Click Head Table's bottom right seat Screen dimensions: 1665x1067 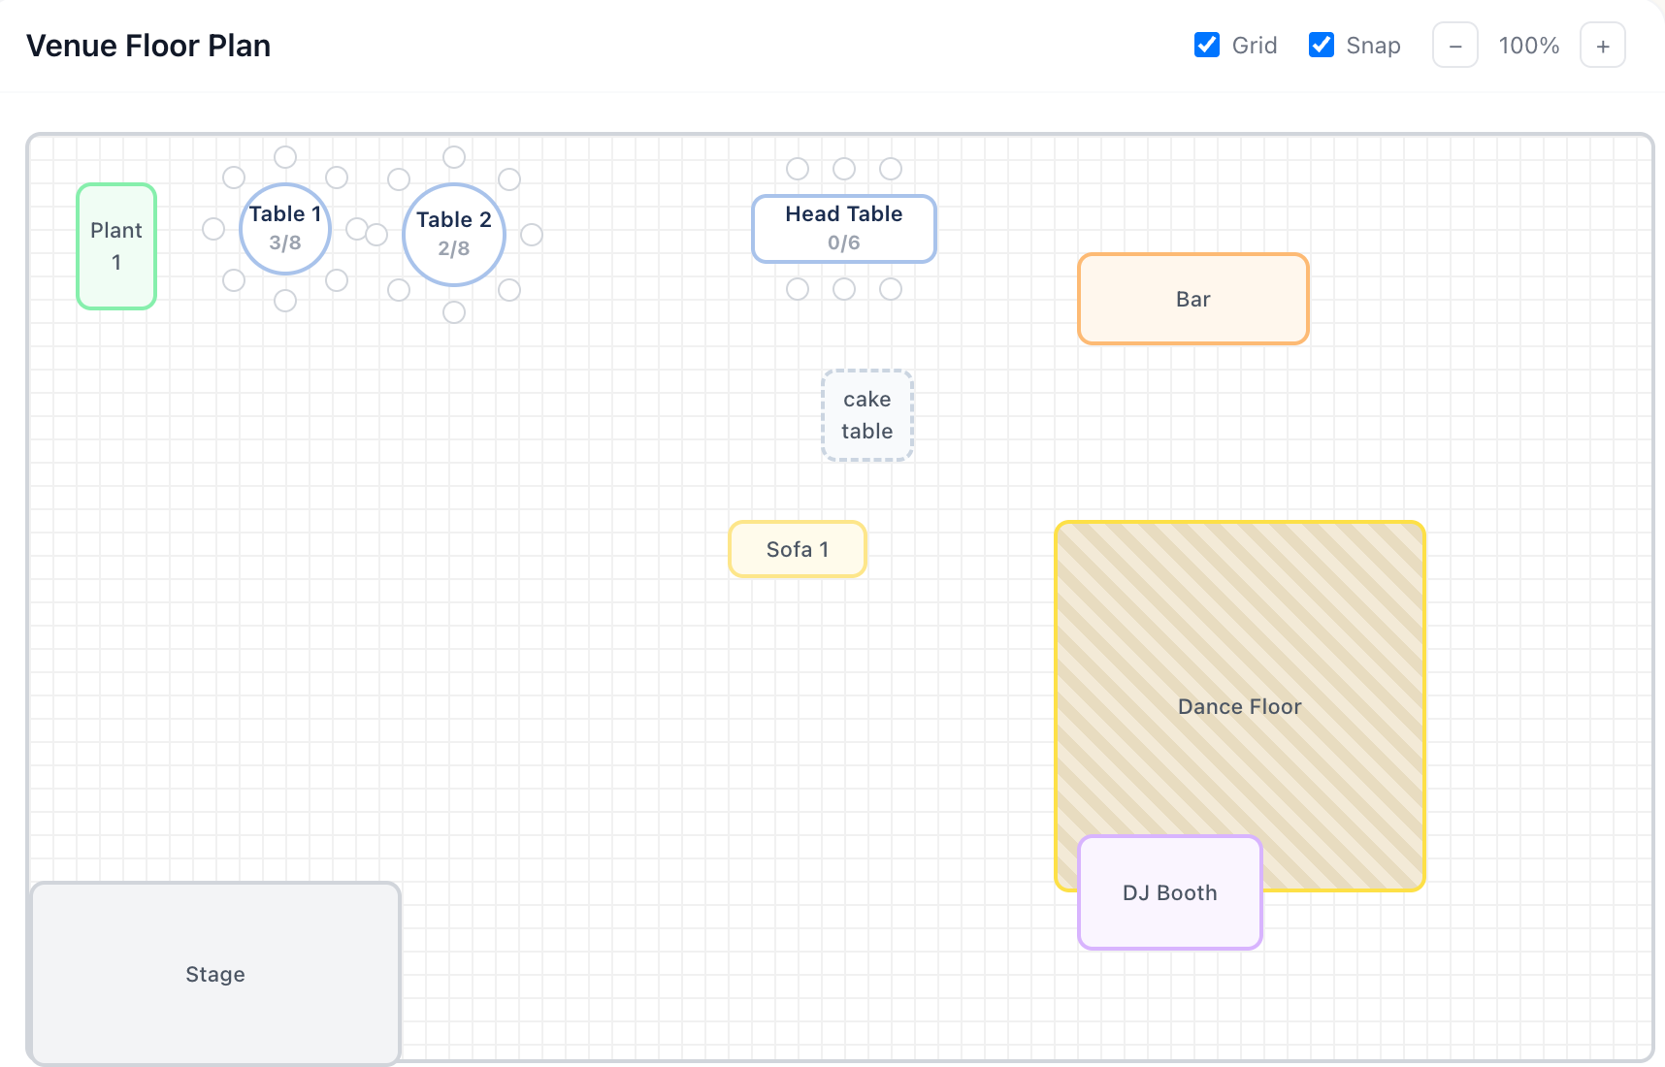pyautogui.click(x=891, y=289)
